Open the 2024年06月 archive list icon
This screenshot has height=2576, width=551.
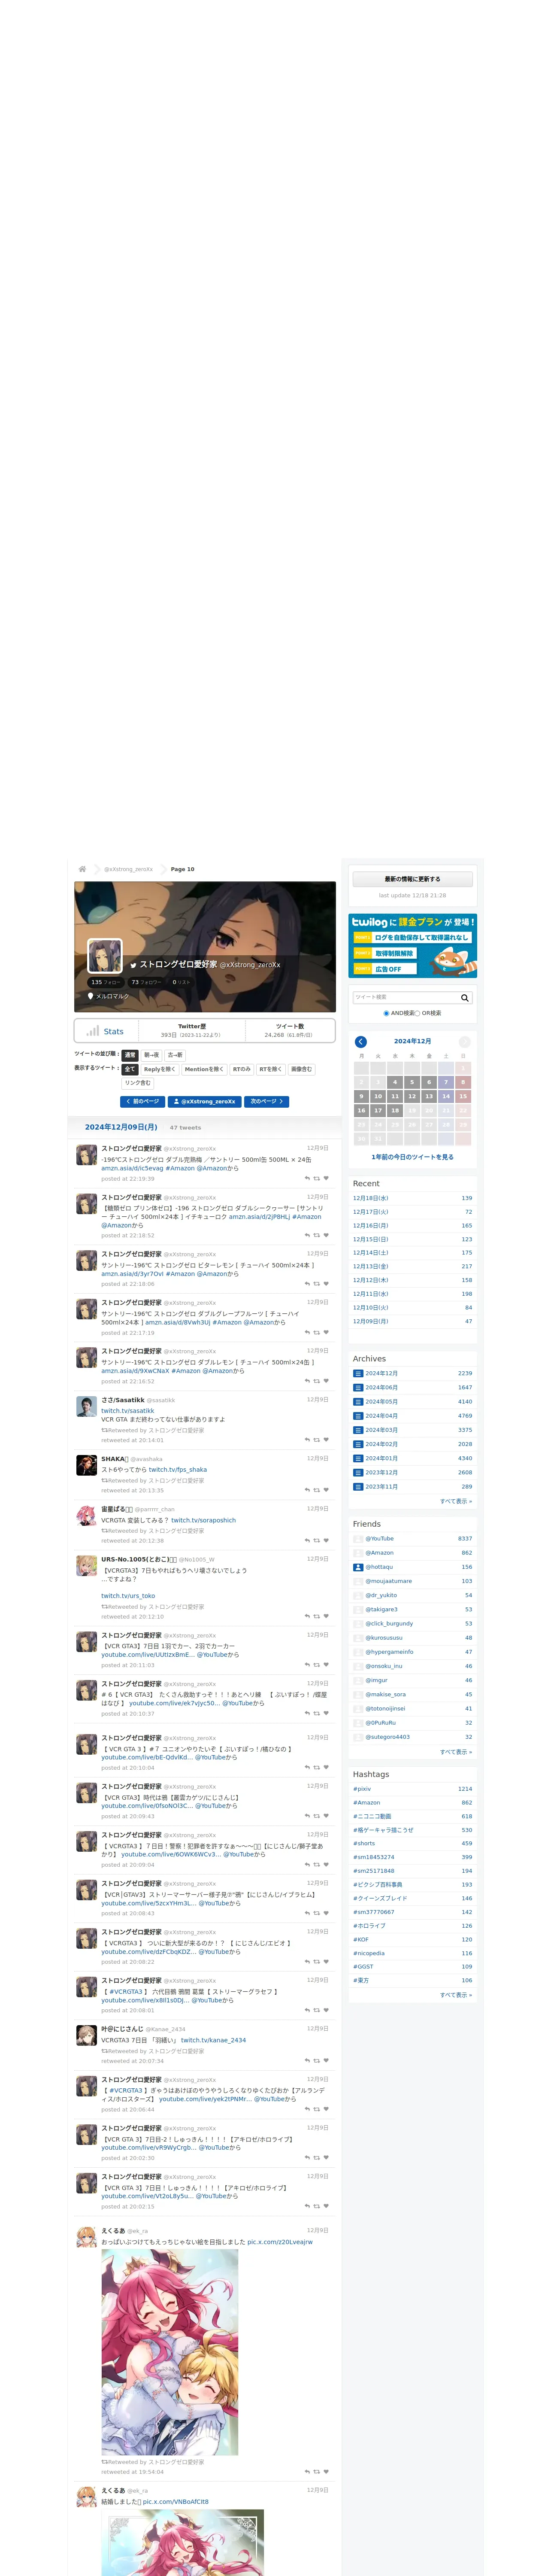[x=358, y=1387]
